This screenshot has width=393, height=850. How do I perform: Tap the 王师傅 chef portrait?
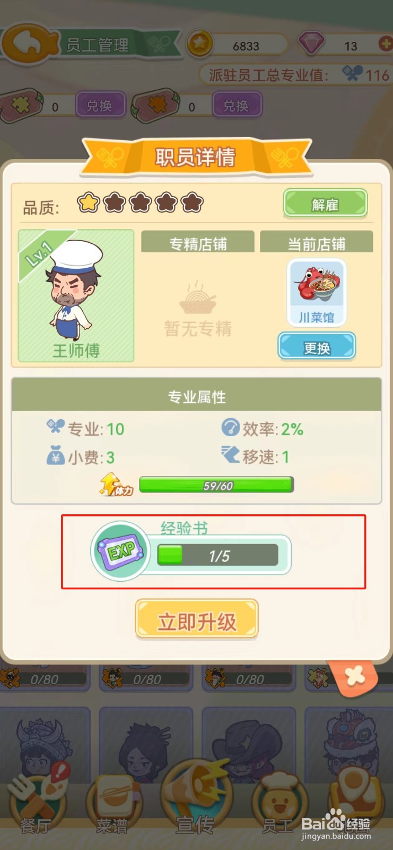click(x=76, y=296)
